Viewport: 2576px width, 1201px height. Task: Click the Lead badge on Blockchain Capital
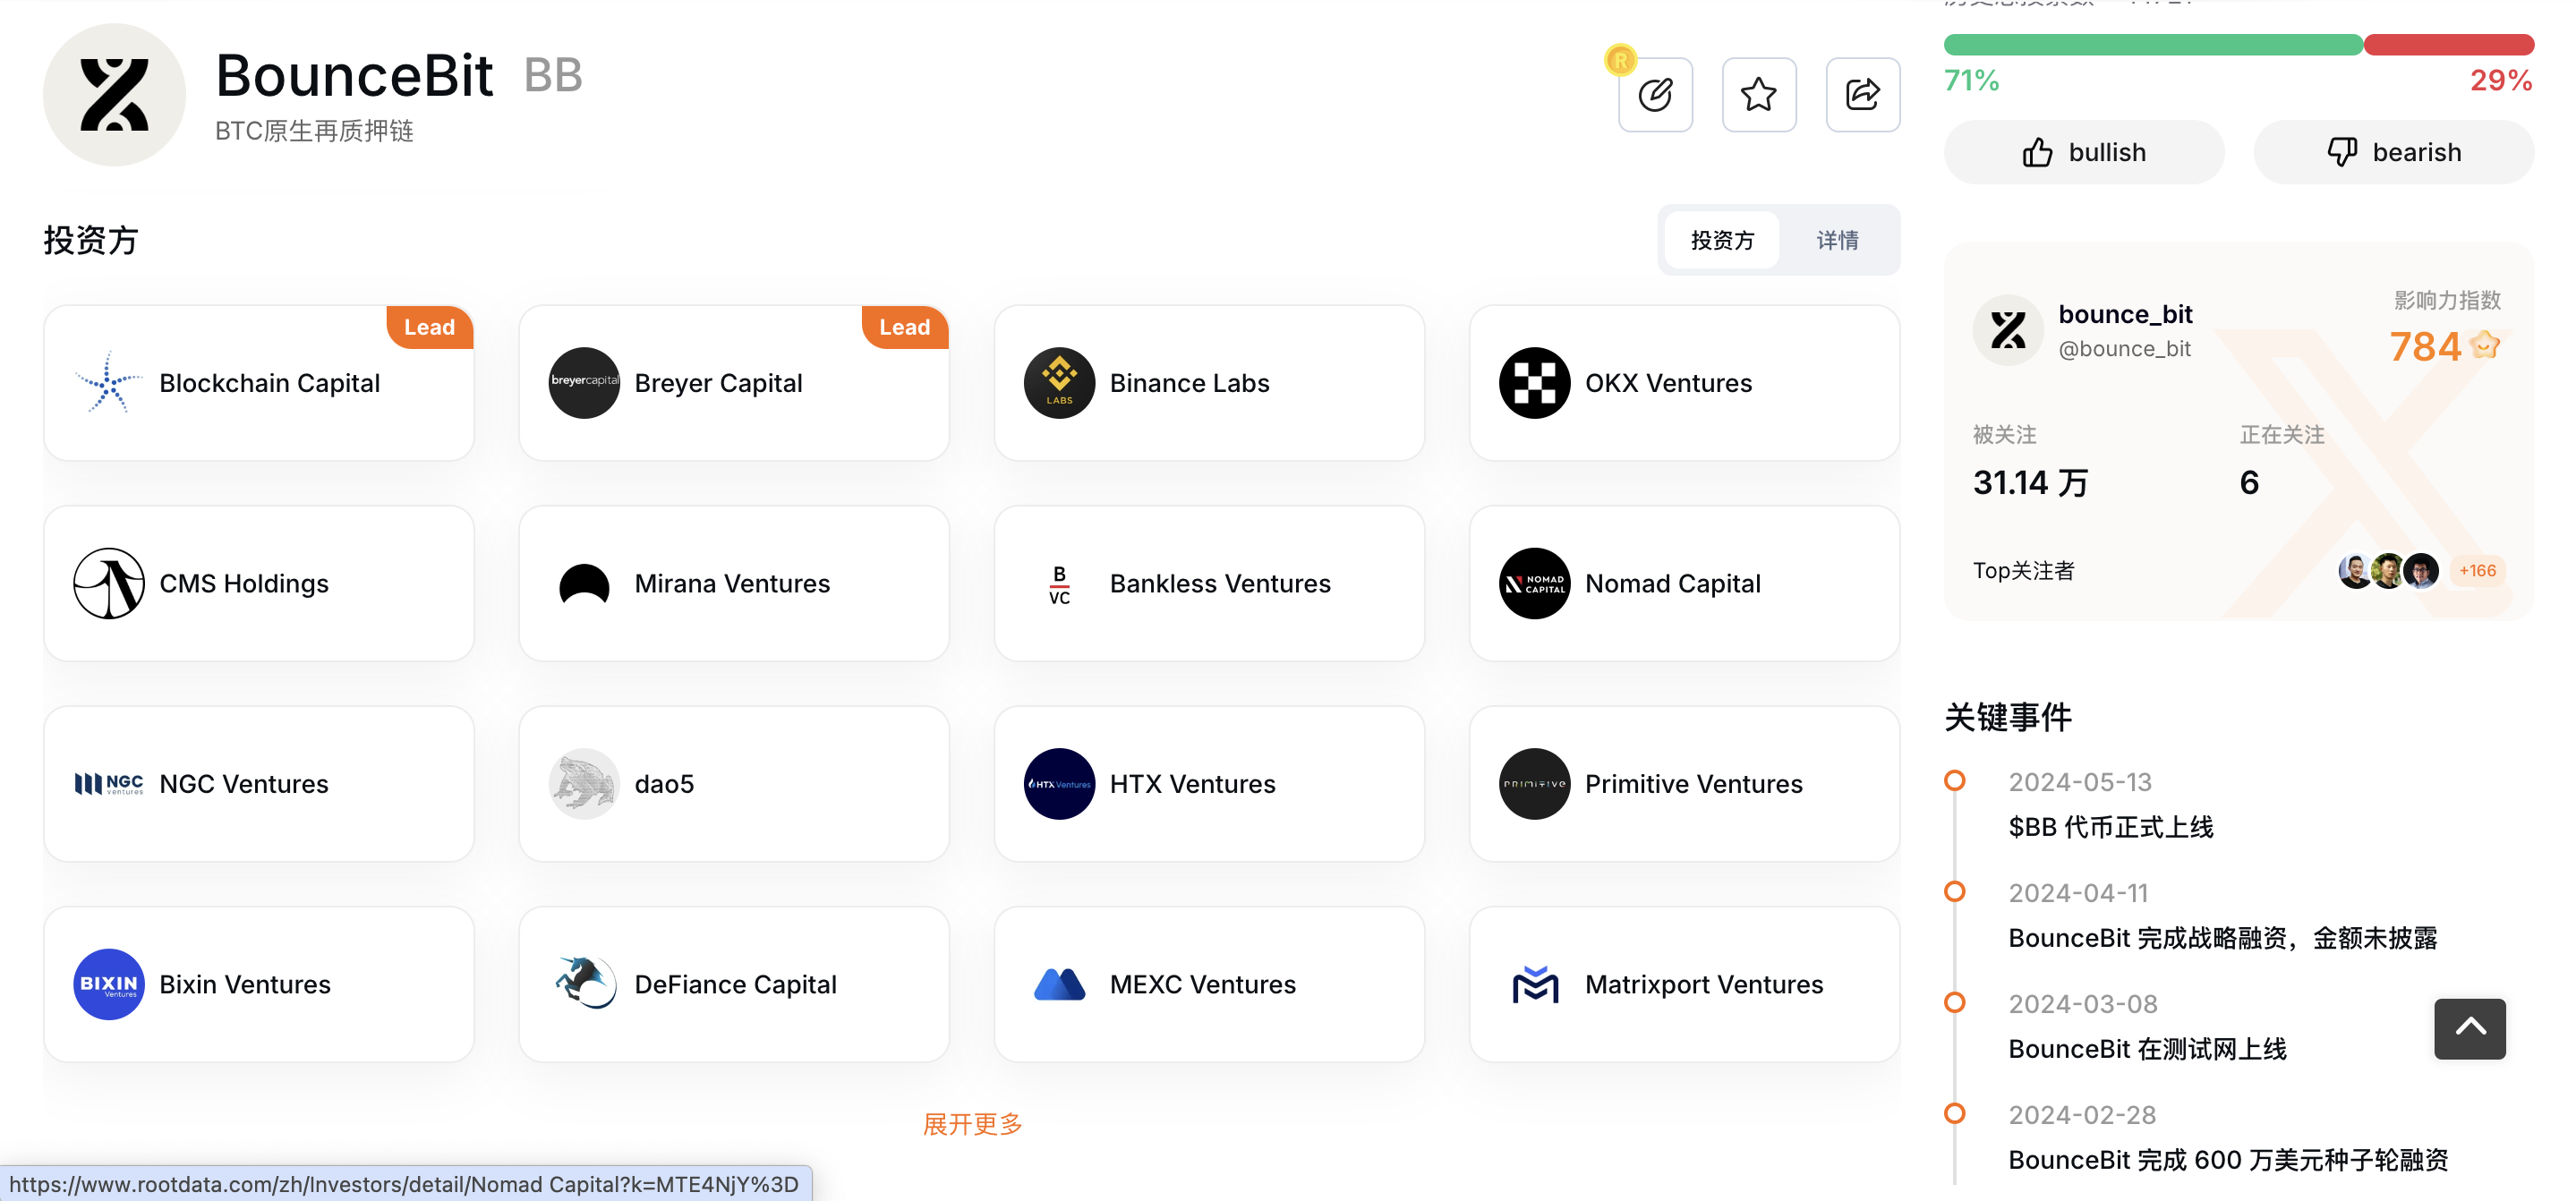point(429,327)
